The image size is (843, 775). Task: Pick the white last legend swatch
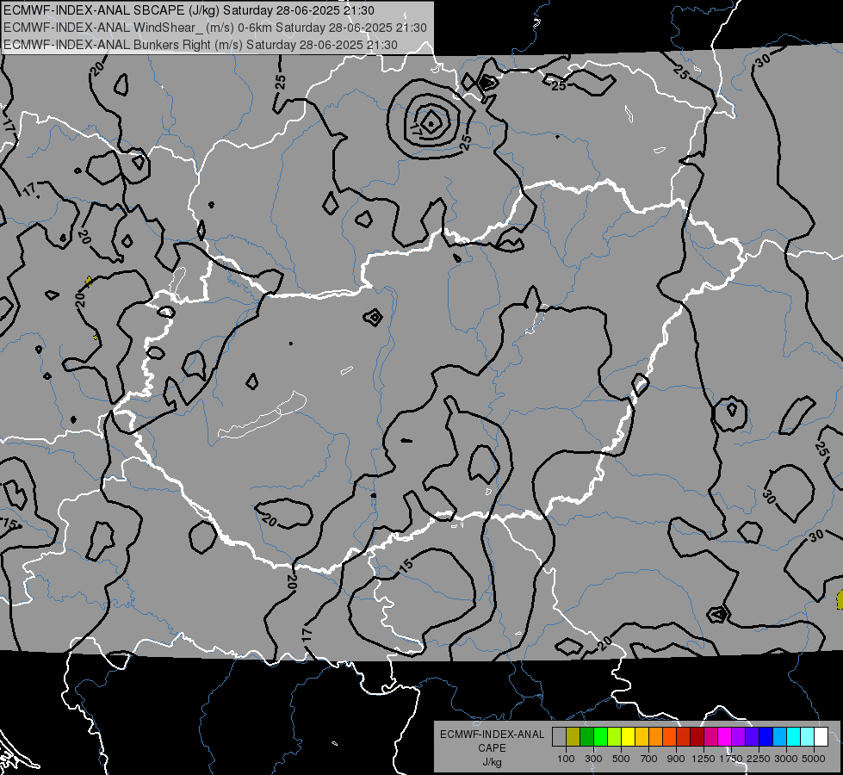tap(821, 736)
